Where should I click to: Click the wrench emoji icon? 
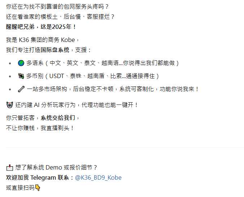coord(21,89)
